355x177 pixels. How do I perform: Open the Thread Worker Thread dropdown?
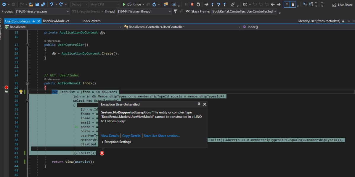coord(144,11)
